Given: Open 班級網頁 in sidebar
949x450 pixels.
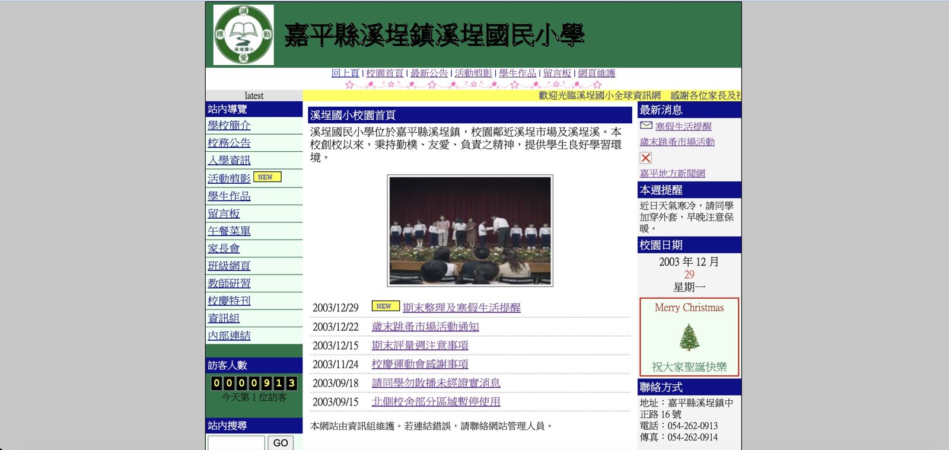Looking at the screenshot, I should point(229,266).
